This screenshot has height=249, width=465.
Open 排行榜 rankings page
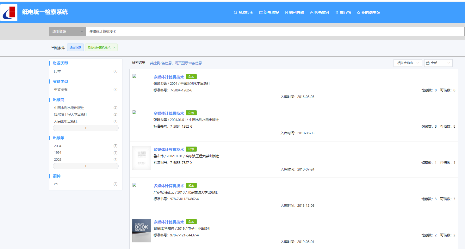343,13
